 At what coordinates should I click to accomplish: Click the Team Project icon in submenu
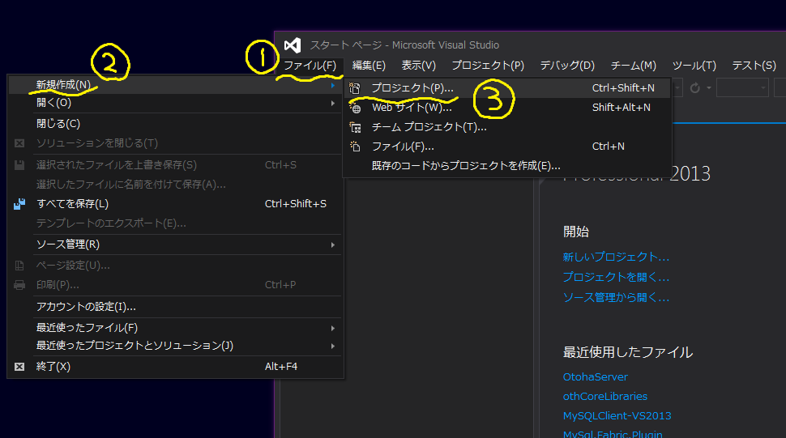(355, 127)
